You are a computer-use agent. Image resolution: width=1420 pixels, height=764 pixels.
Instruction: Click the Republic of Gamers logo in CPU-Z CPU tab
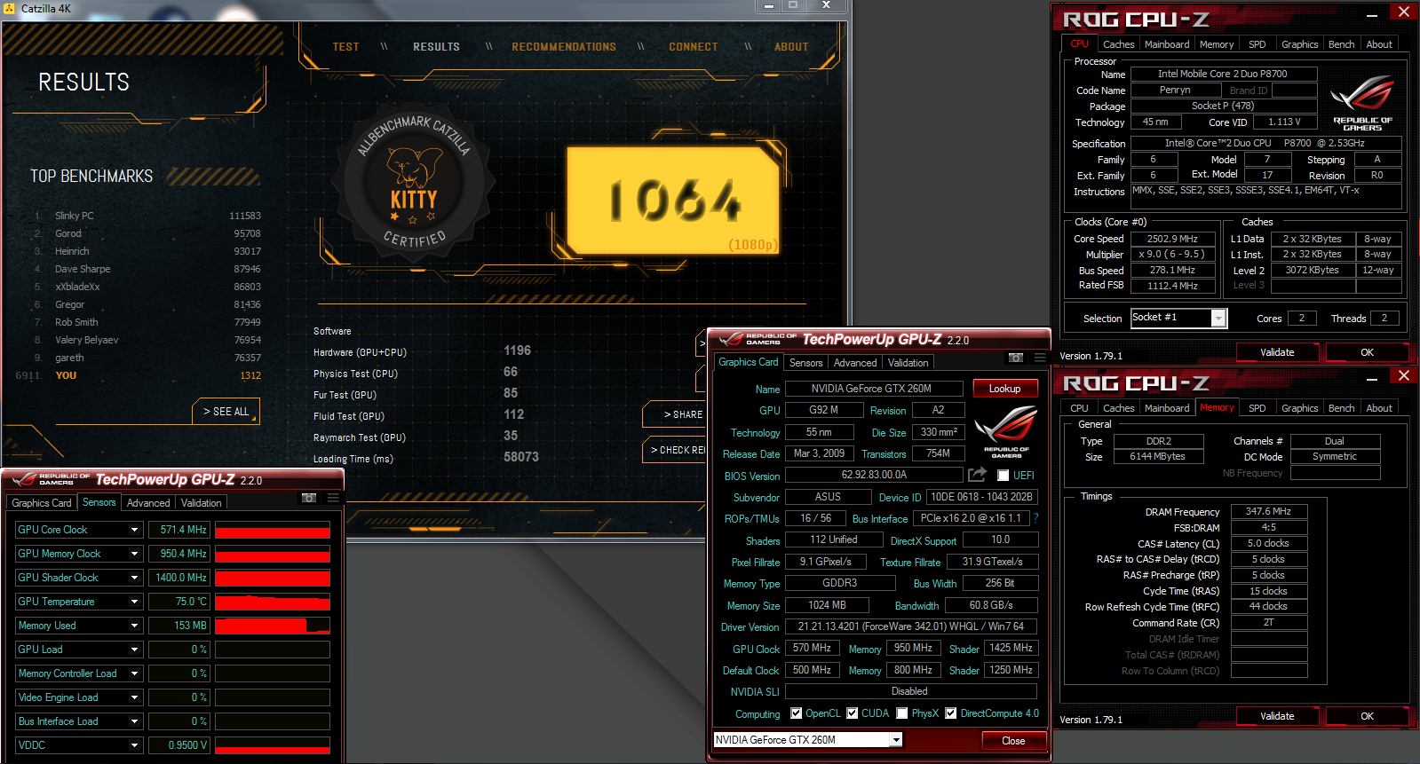(x=1362, y=104)
